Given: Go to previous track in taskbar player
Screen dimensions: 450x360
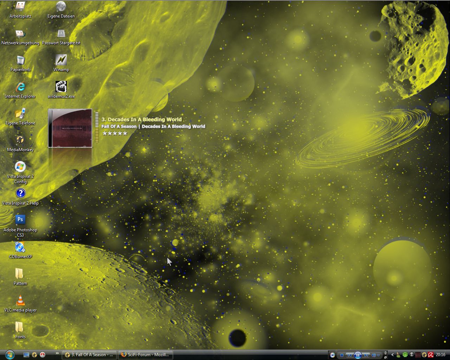Looking at the screenshot, I should [x=349, y=355].
